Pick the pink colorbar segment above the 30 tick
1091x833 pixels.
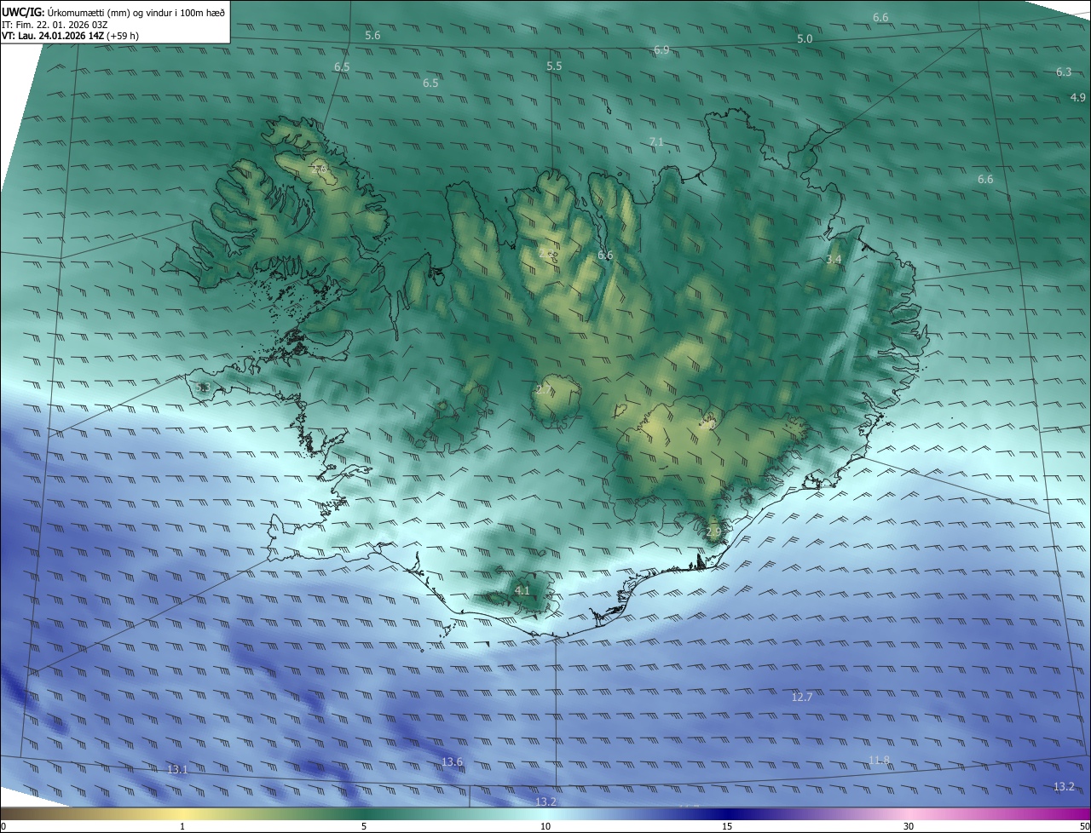[909, 814]
